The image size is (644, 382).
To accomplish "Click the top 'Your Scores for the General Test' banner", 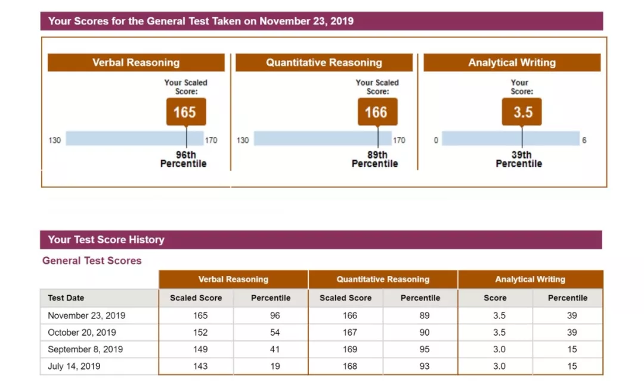I will 321,21.
